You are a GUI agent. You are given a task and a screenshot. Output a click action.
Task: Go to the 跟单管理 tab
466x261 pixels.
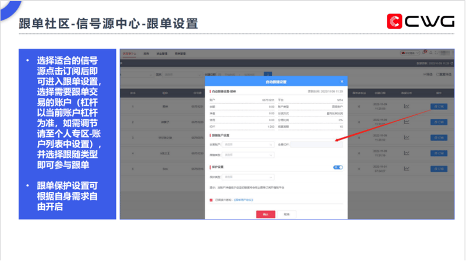pyautogui.click(x=180, y=54)
